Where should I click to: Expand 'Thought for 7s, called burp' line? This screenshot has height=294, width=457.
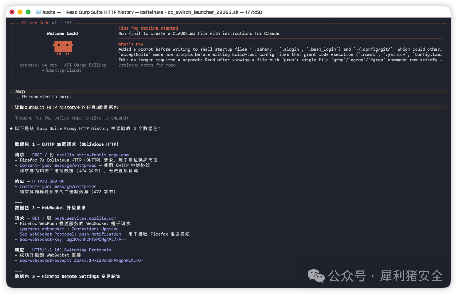[x=72, y=118]
